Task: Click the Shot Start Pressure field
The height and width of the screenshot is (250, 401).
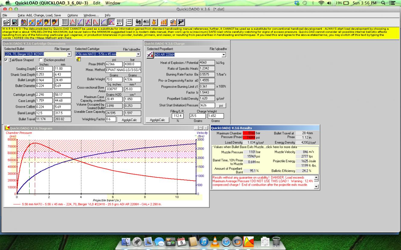Action: [x=207, y=105]
